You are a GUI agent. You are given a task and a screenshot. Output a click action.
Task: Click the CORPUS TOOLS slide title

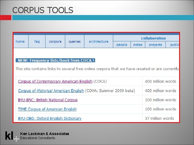click(43, 10)
